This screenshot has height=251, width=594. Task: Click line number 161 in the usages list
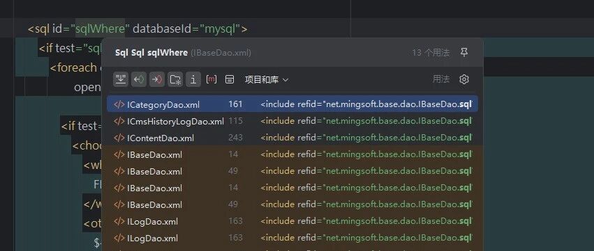click(235, 104)
